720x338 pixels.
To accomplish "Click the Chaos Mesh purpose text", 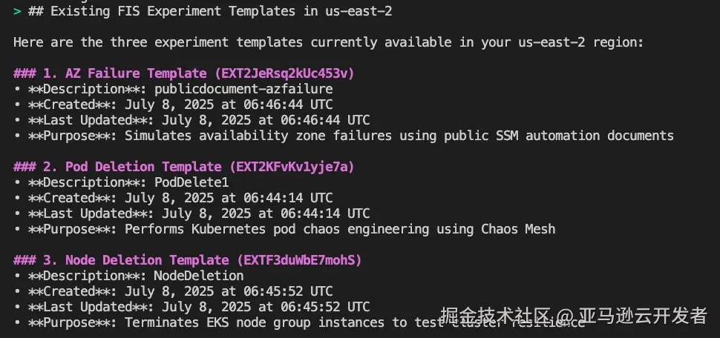I will [518, 229].
